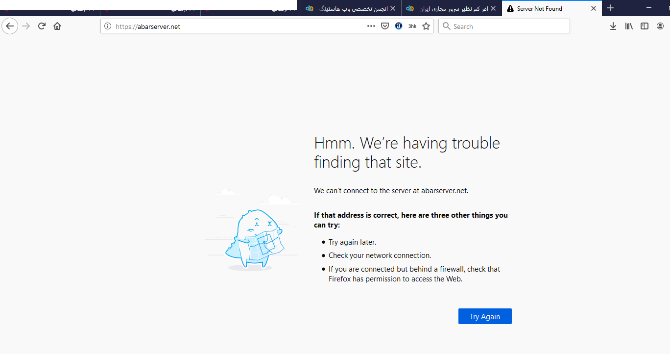Click the 'Try again later.' bullet

click(x=352, y=242)
